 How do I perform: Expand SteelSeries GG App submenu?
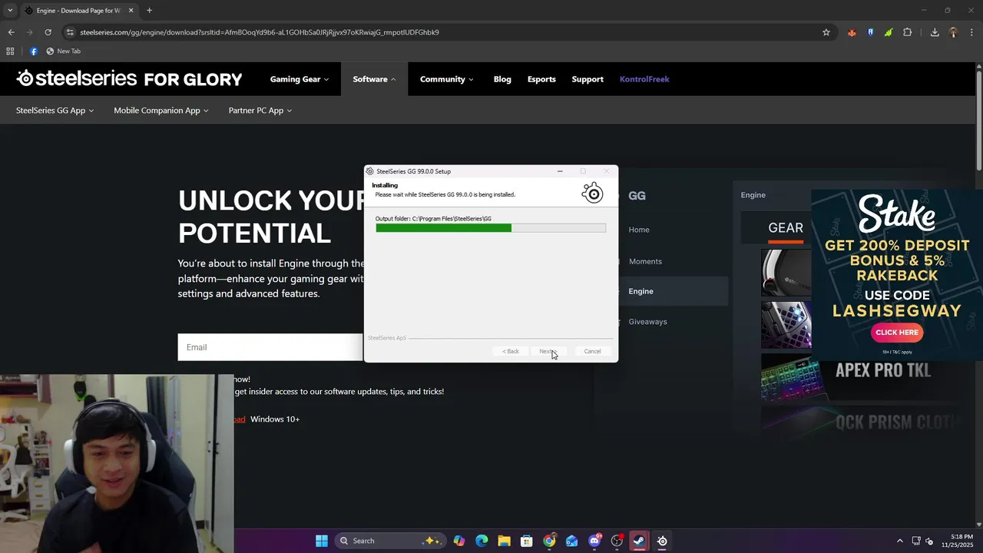click(55, 111)
